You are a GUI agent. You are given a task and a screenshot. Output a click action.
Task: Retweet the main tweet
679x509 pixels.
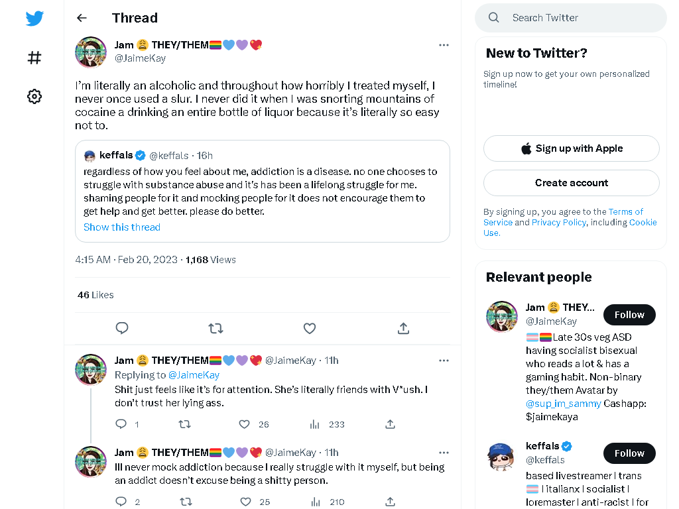[x=216, y=328]
